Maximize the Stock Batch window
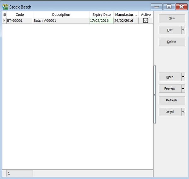Viewport: 189px width, 179px height. 169,7
